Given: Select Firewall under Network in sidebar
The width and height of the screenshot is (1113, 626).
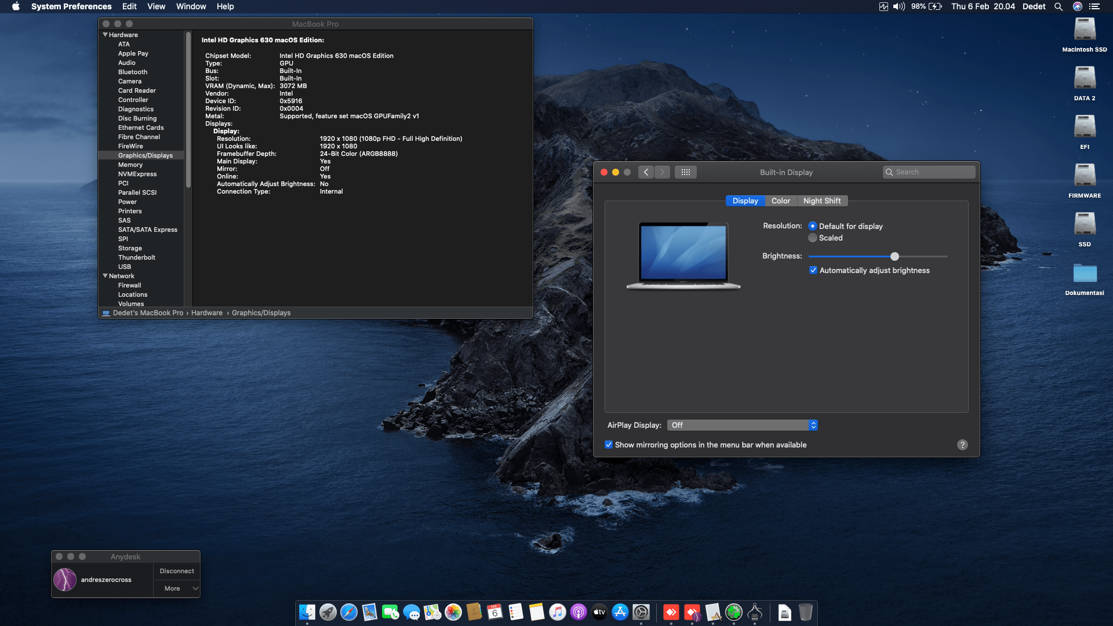Looking at the screenshot, I should (x=130, y=285).
